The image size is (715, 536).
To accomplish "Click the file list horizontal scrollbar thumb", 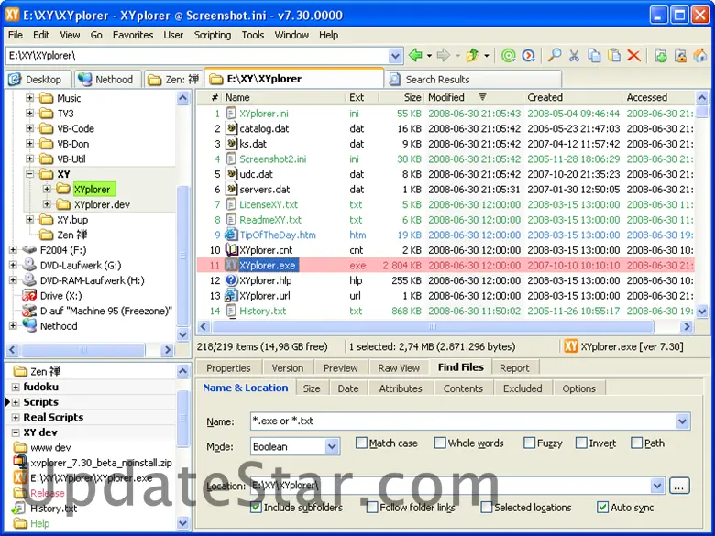I will (x=433, y=326).
